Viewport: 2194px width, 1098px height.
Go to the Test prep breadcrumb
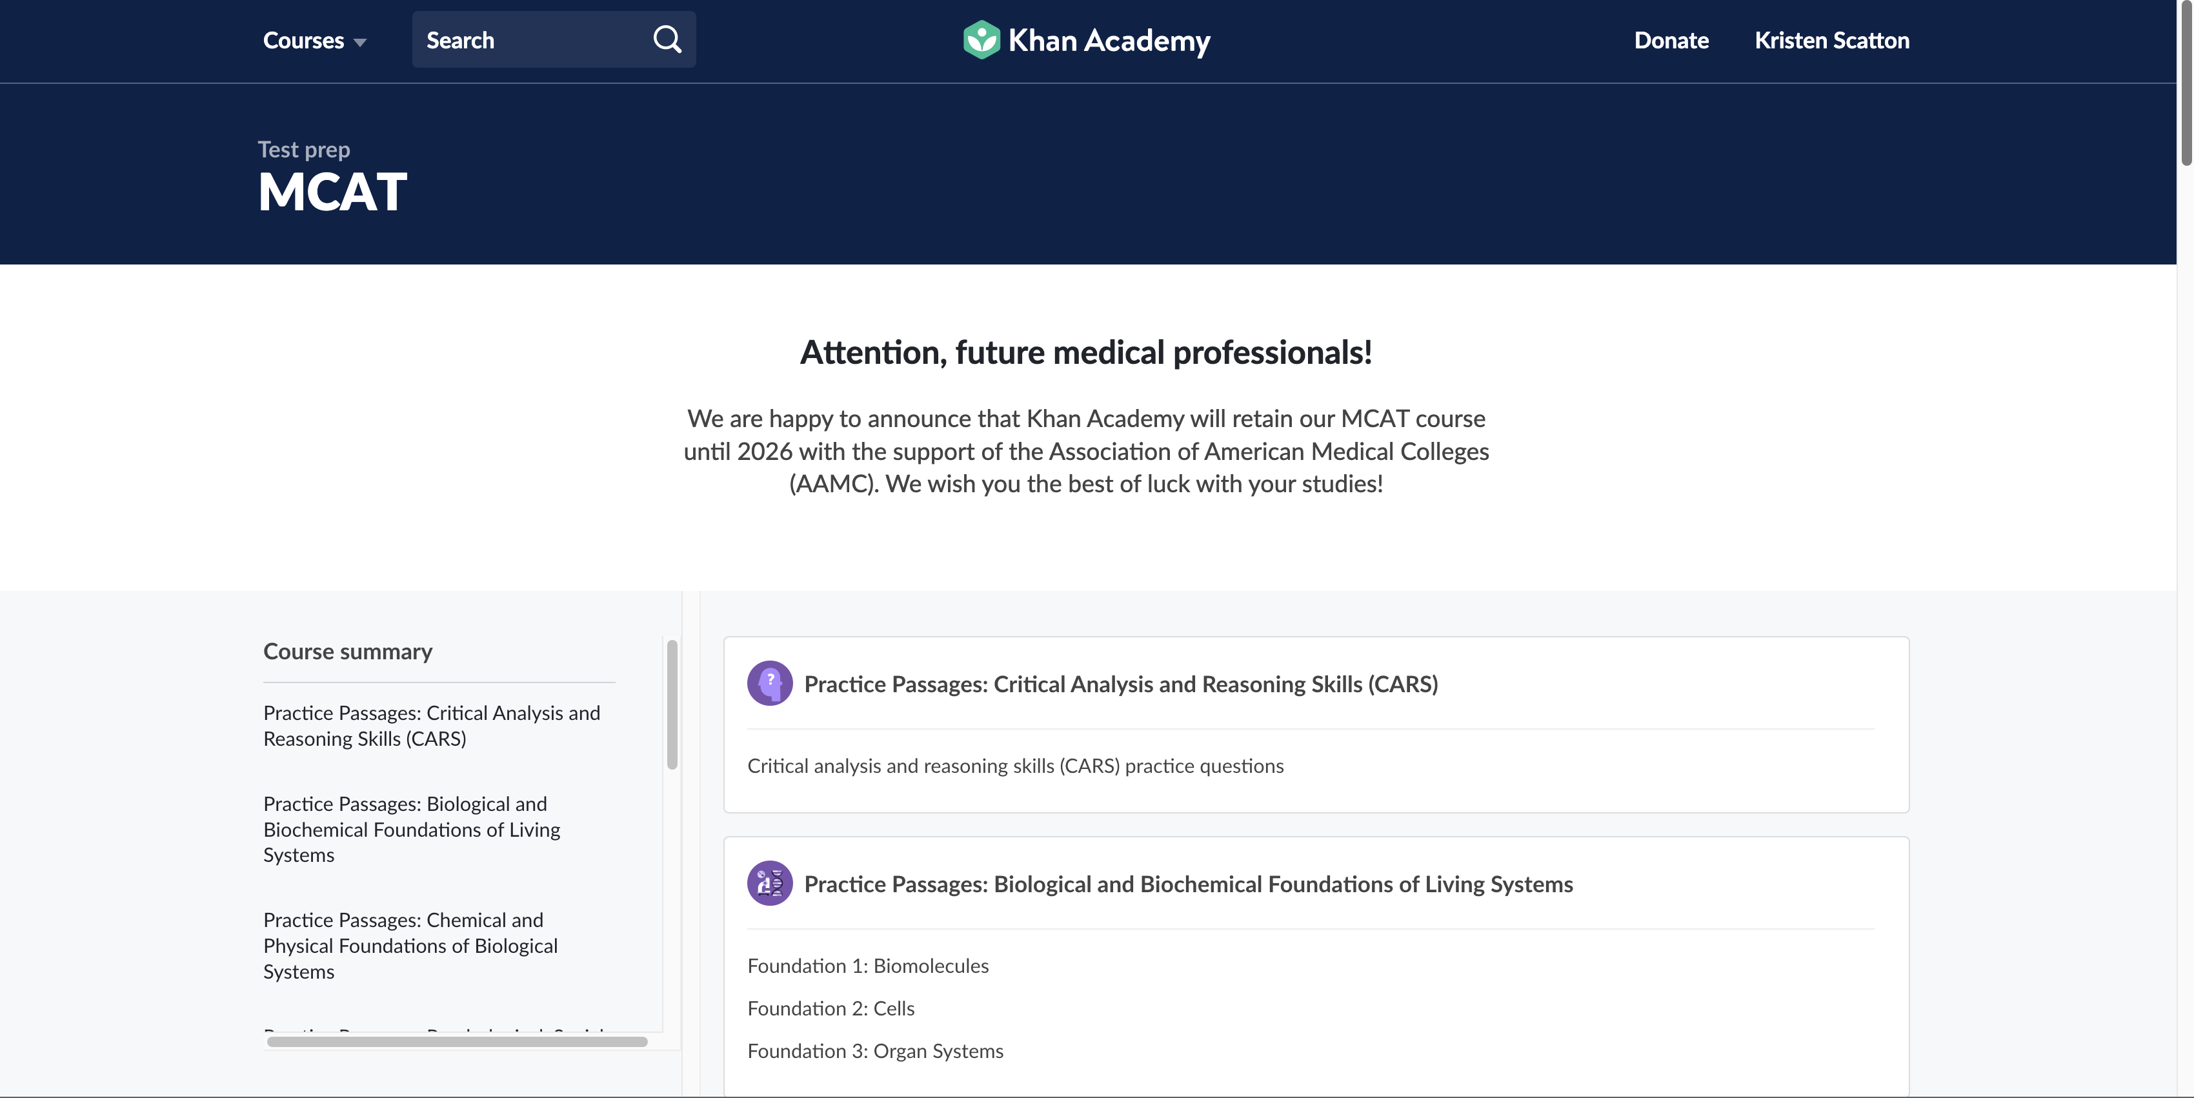click(x=304, y=150)
